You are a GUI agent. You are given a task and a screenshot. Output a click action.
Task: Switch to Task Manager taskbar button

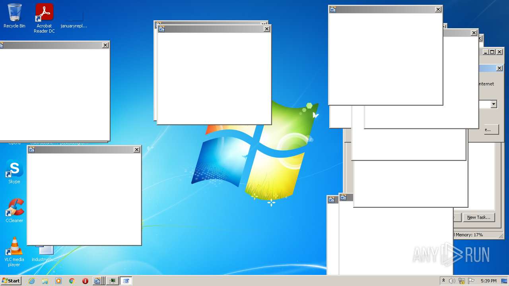coord(113,281)
